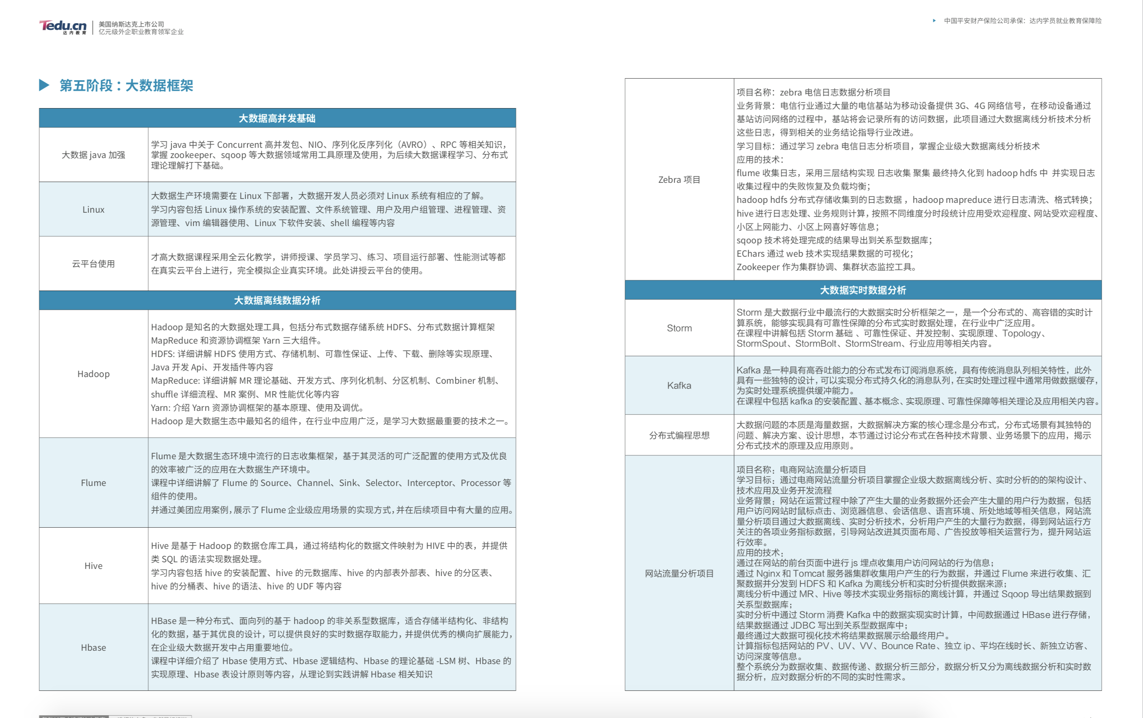Click the 云平台使用 row label

pos(94,264)
